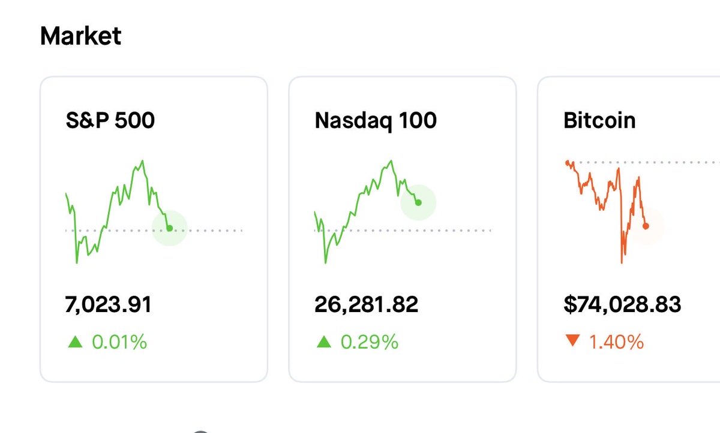Click the Nasdaq 100 green up-arrow icon

pos(323,342)
